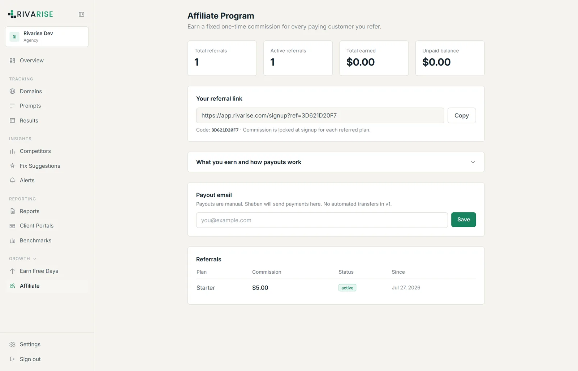Click the Domains globe icon

[12, 91]
